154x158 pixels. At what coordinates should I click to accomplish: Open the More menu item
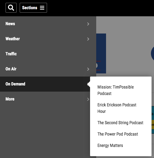pyautogui.click(x=48, y=99)
